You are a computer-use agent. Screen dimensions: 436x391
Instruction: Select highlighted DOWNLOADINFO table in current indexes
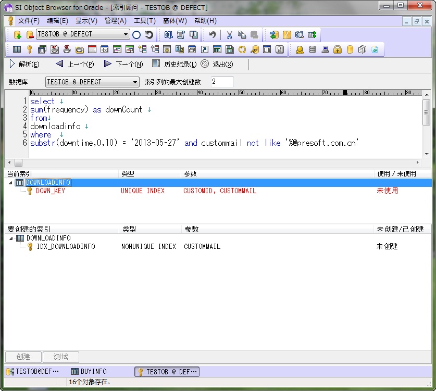click(x=48, y=183)
